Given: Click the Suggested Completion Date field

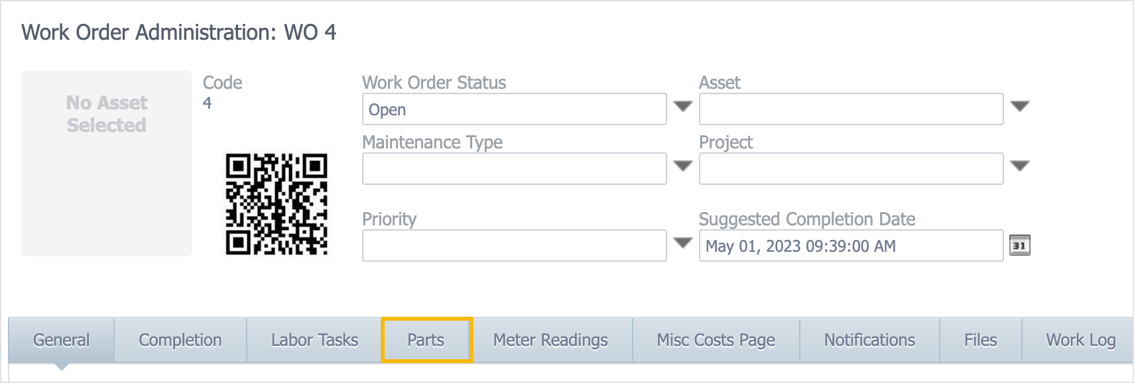Looking at the screenshot, I should (851, 246).
